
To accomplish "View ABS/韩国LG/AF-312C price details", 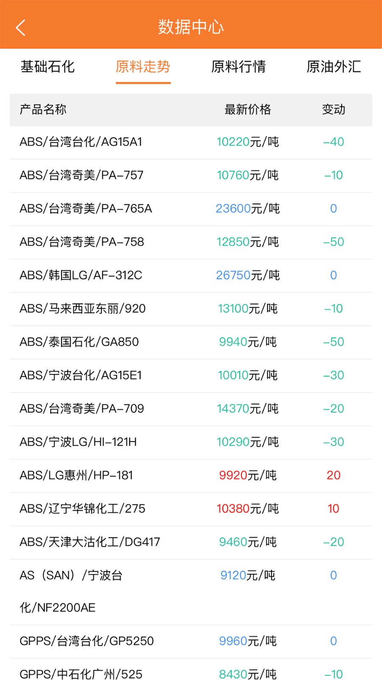I will tap(81, 275).
